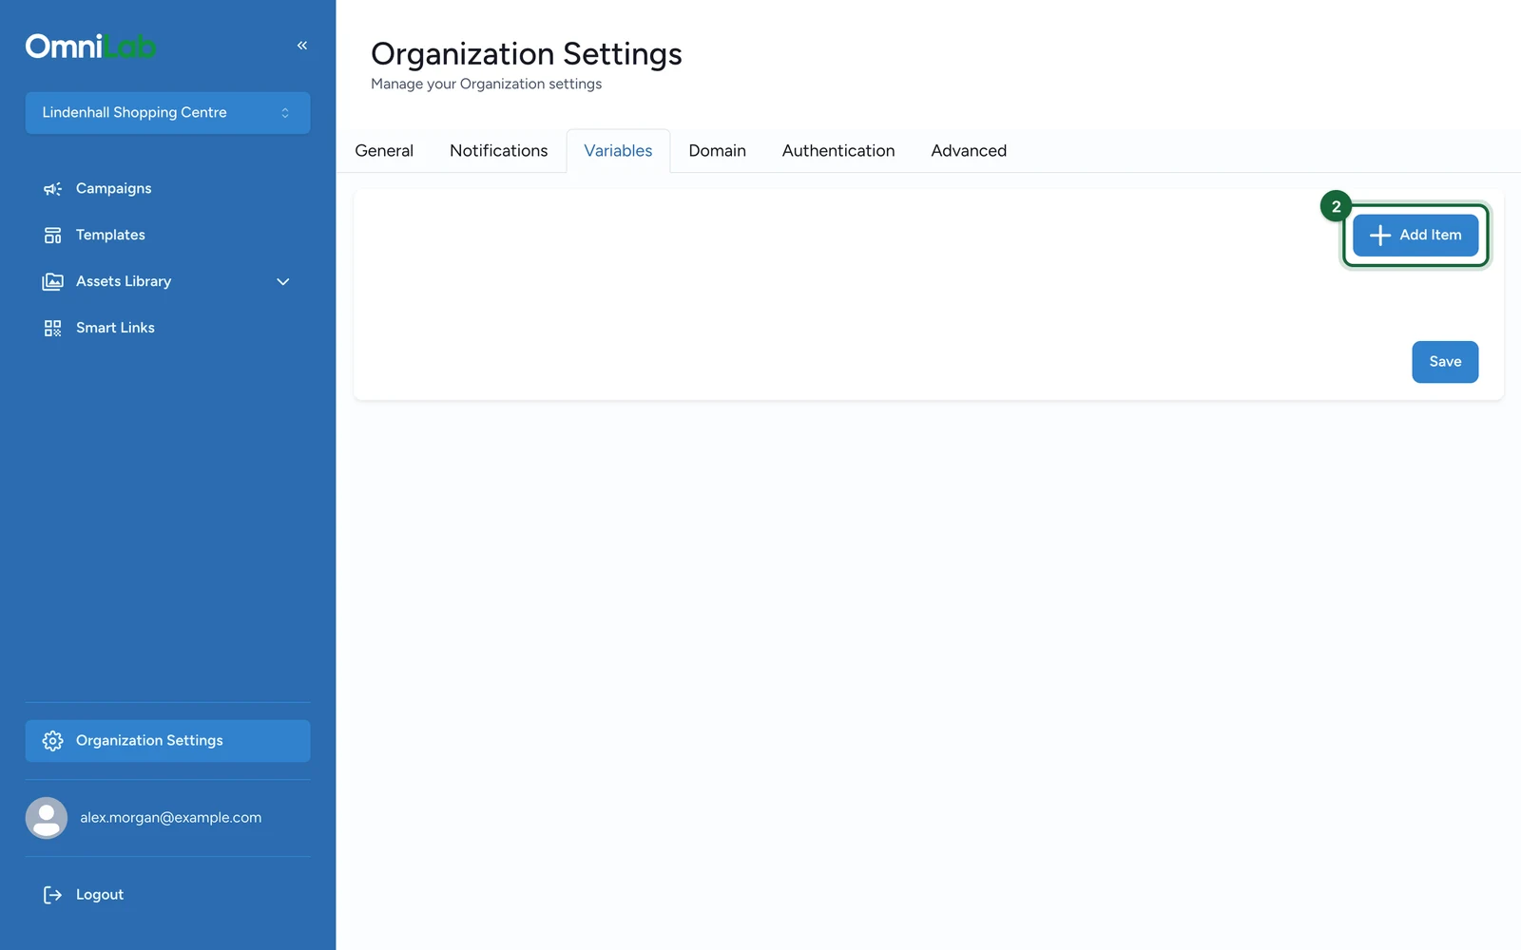Expand the Assets Library chevron
This screenshot has width=1521, height=950.
(282, 282)
